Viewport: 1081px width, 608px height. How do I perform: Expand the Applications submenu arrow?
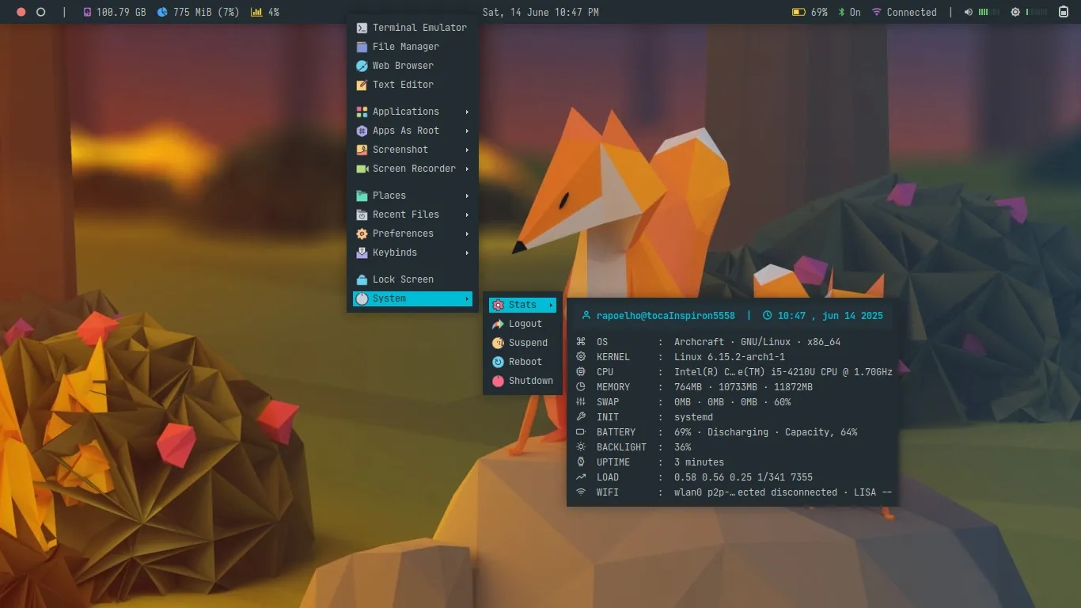point(467,112)
